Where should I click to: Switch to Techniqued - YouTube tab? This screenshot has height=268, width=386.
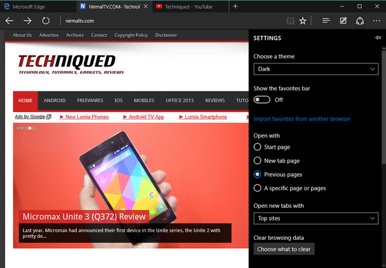[191, 7]
